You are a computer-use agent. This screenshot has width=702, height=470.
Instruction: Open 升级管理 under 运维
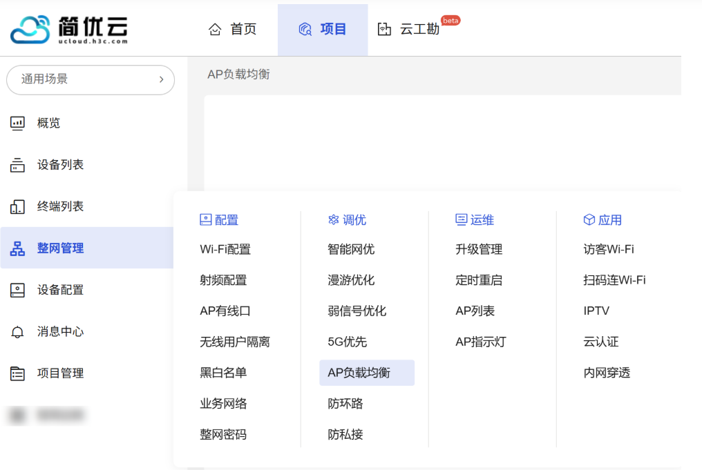point(479,249)
